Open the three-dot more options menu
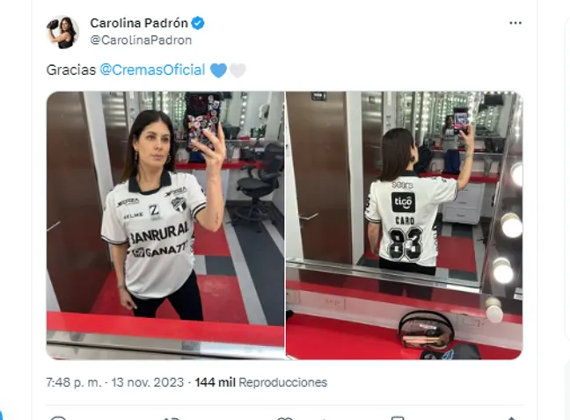The image size is (570, 420). 515,23
